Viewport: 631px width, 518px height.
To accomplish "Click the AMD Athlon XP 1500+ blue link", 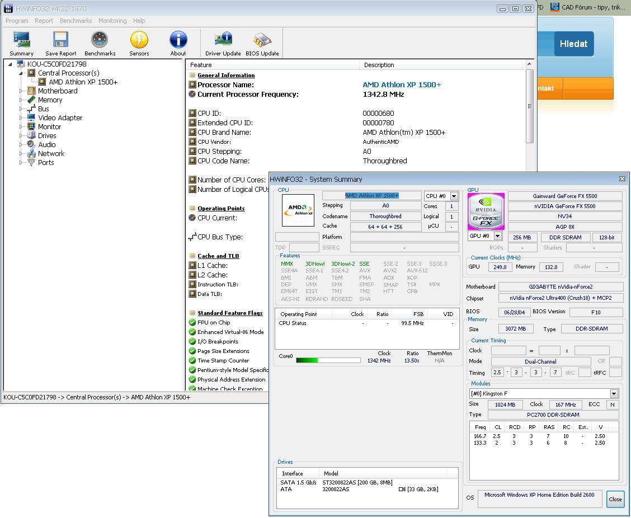I will pos(402,84).
